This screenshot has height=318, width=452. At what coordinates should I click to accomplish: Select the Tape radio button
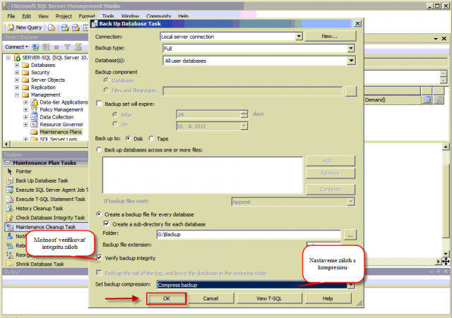point(151,138)
